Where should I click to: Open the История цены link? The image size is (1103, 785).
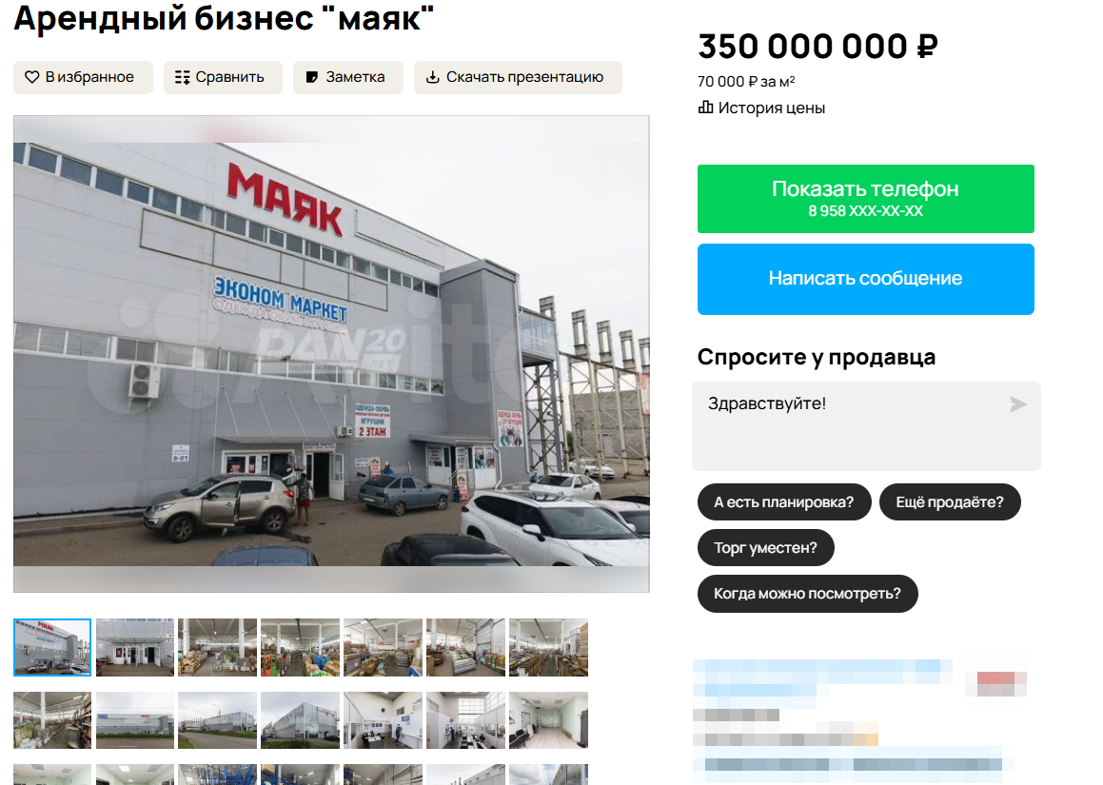(x=771, y=108)
